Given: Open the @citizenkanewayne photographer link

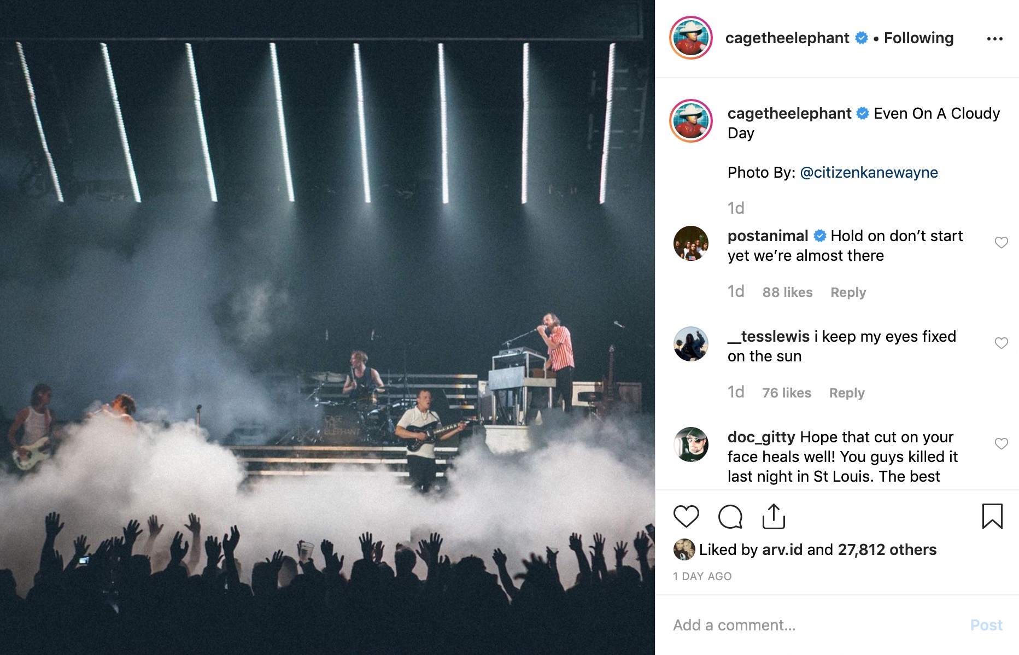Looking at the screenshot, I should 869,173.
